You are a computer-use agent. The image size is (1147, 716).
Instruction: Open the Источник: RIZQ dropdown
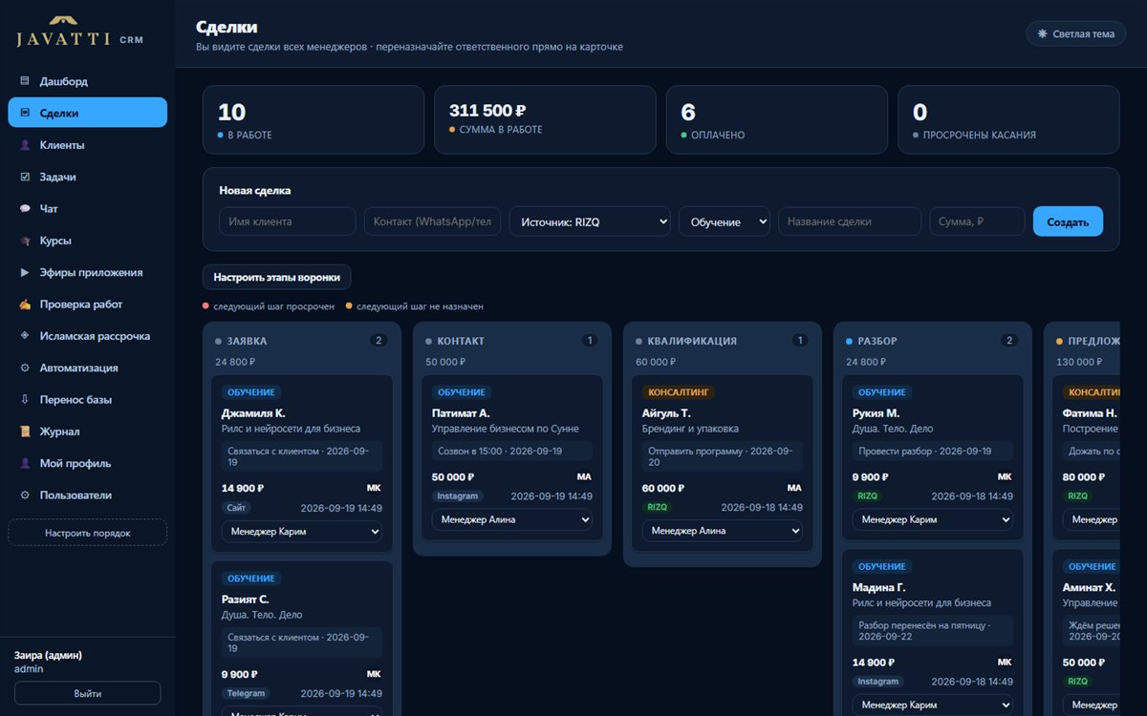(590, 221)
